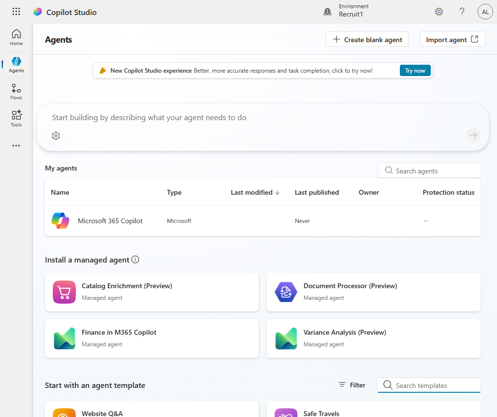The height and width of the screenshot is (417, 497).
Task: Click the Catalog Enrichment cart icon
Action: [64, 292]
